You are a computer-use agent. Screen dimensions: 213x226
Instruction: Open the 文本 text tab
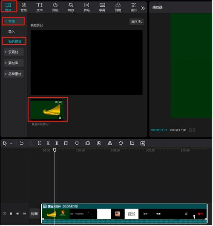click(x=40, y=7)
